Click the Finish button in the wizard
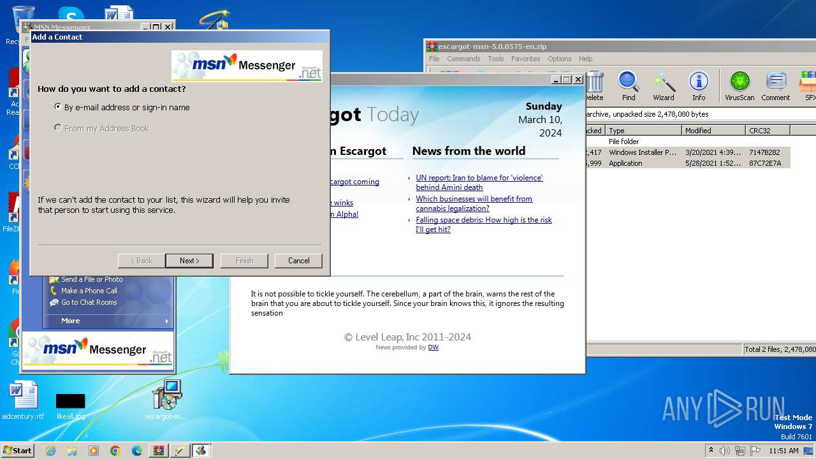This screenshot has width=816, height=459. click(244, 261)
